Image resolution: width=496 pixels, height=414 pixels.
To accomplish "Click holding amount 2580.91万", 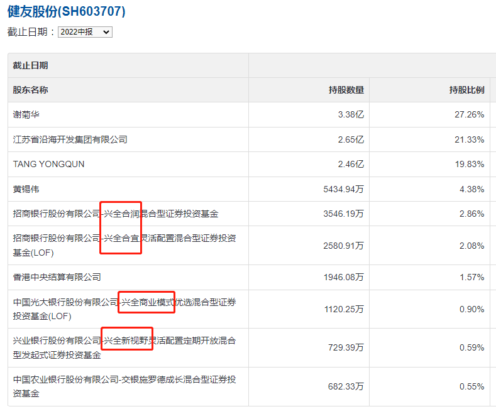I will (x=343, y=246).
